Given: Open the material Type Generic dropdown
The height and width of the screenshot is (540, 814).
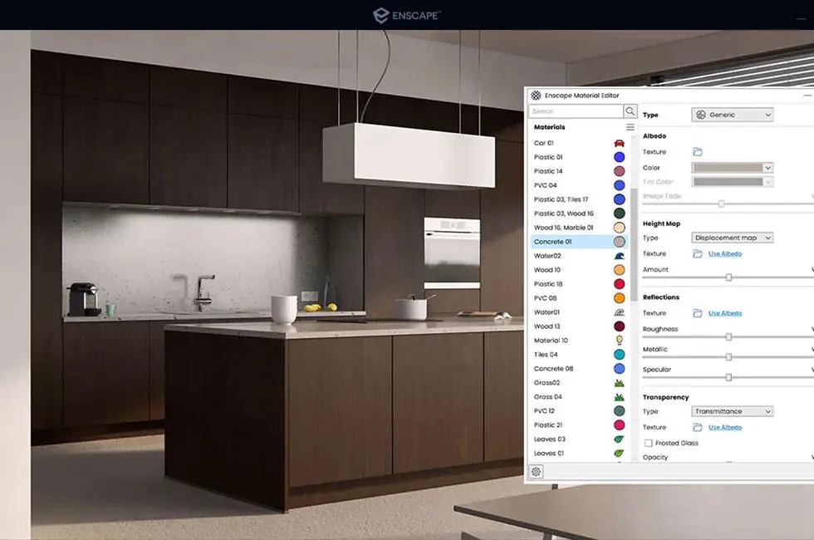Looking at the screenshot, I should pyautogui.click(x=732, y=115).
